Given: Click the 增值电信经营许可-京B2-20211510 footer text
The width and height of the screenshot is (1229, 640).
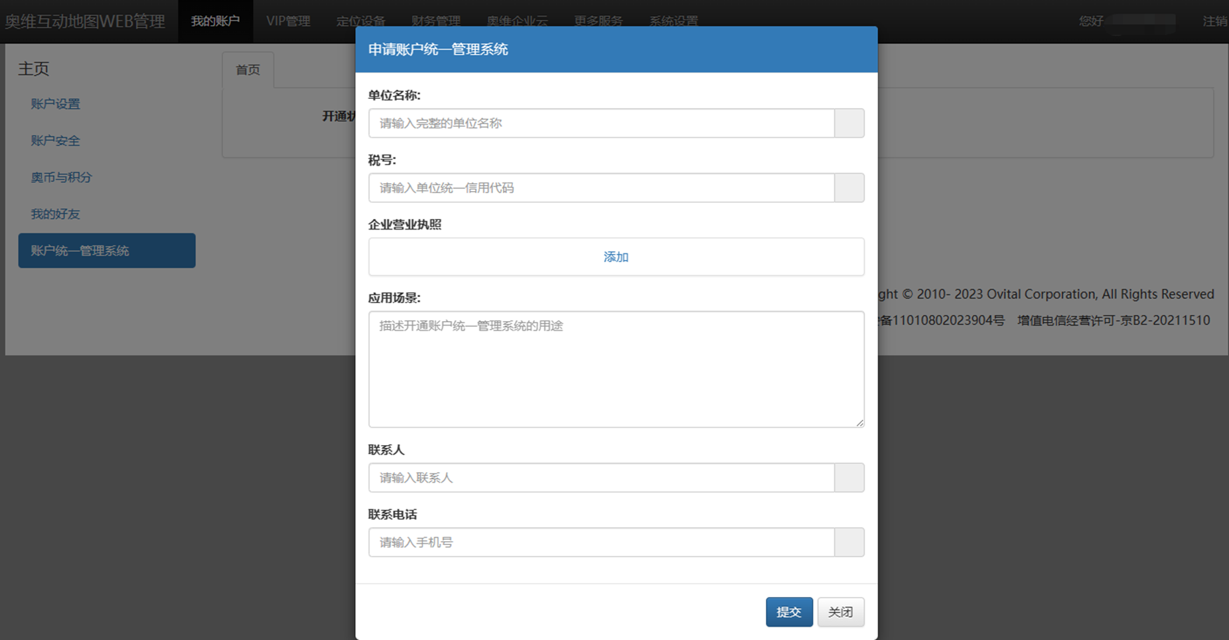Looking at the screenshot, I should point(1114,320).
